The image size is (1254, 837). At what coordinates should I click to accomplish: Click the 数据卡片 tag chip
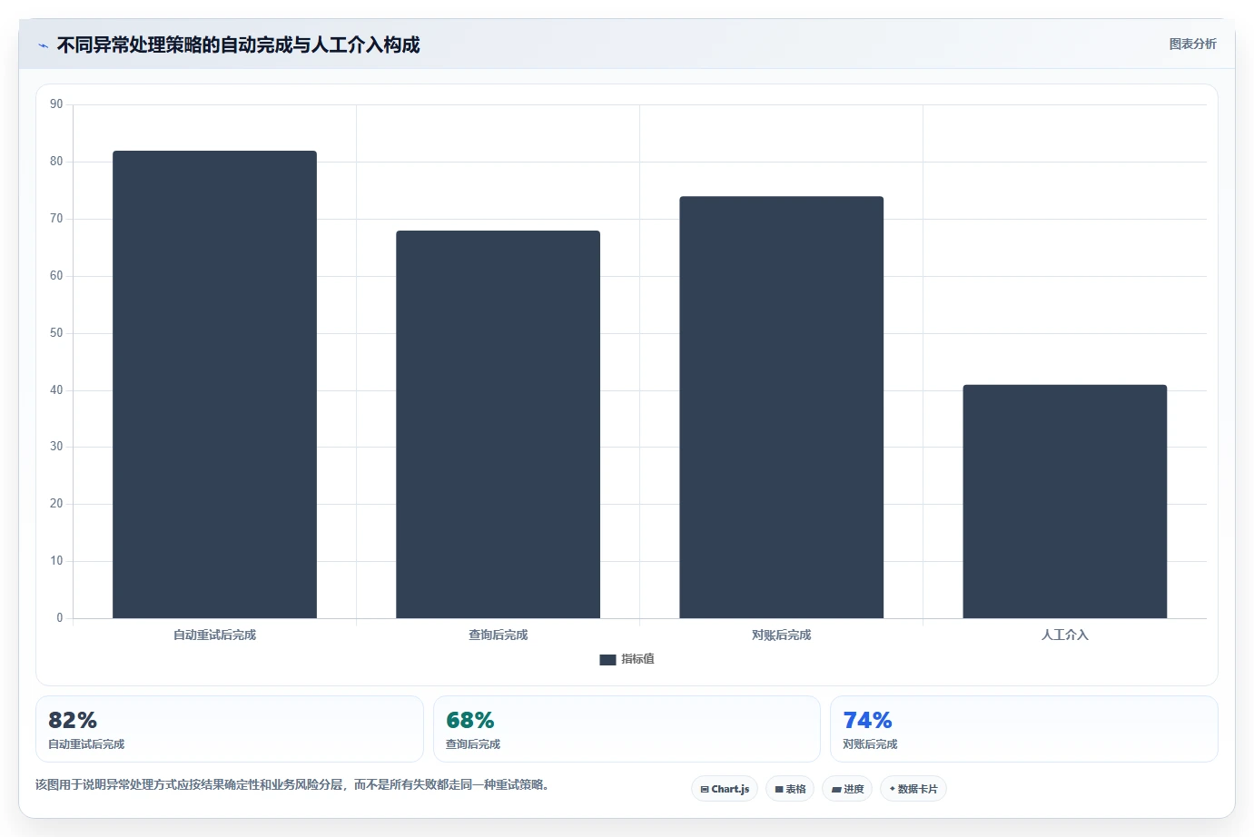coord(913,789)
